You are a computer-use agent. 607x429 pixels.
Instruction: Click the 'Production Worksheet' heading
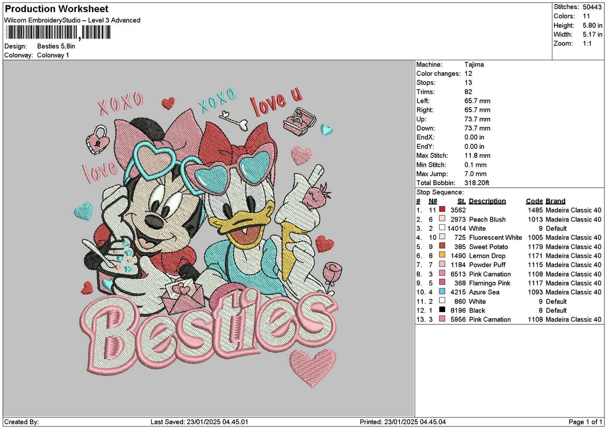[x=56, y=9]
